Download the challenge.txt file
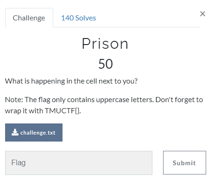 click(34, 132)
